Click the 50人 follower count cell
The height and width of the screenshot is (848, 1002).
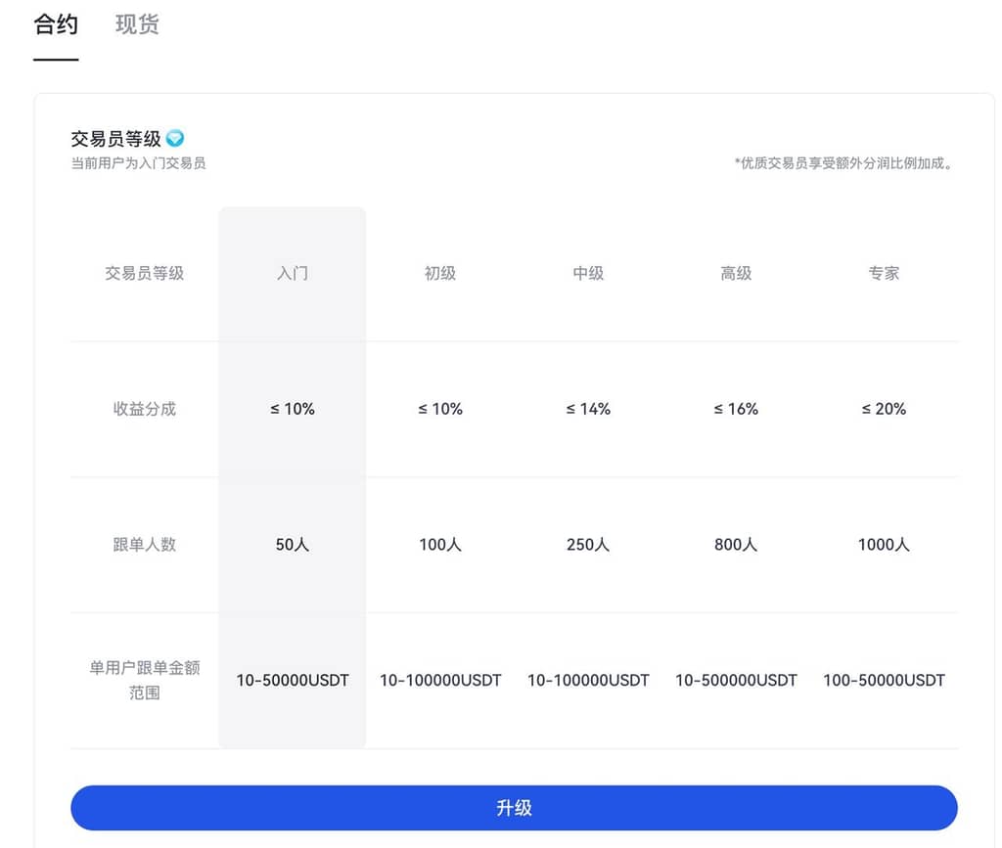[x=292, y=544]
